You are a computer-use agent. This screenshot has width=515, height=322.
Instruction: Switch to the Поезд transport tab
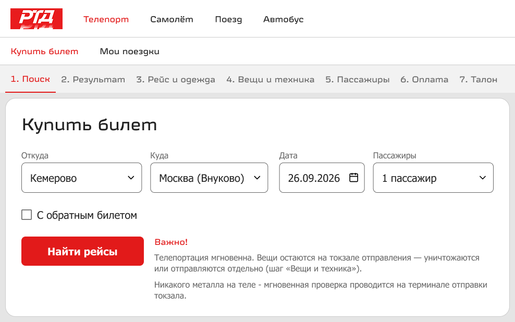click(229, 19)
